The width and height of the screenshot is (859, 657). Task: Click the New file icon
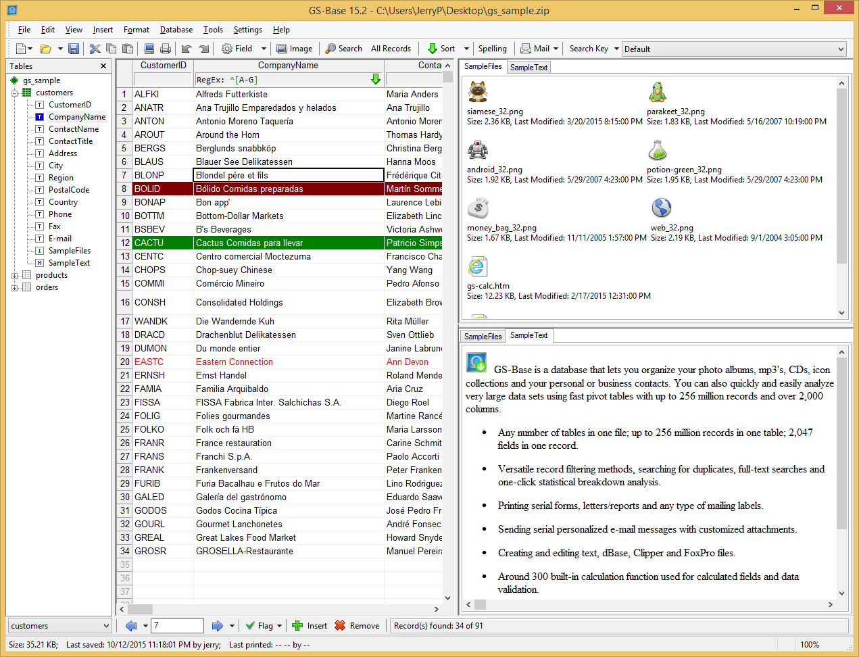click(x=21, y=49)
